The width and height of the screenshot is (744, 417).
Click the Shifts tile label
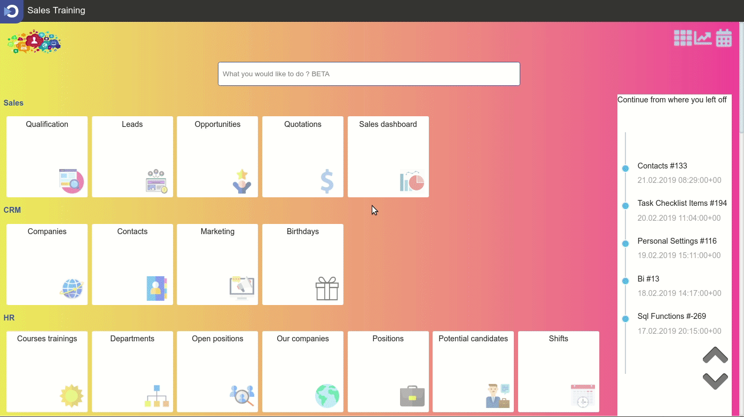coord(558,339)
